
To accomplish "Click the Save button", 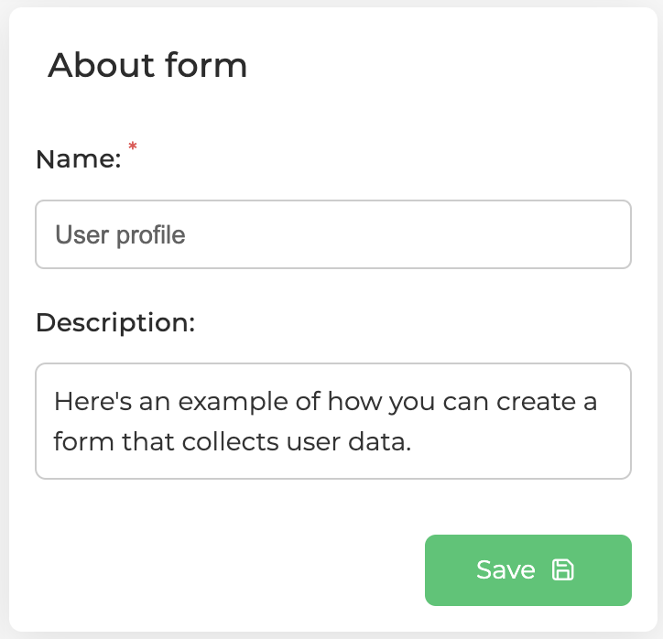I will (528, 570).
